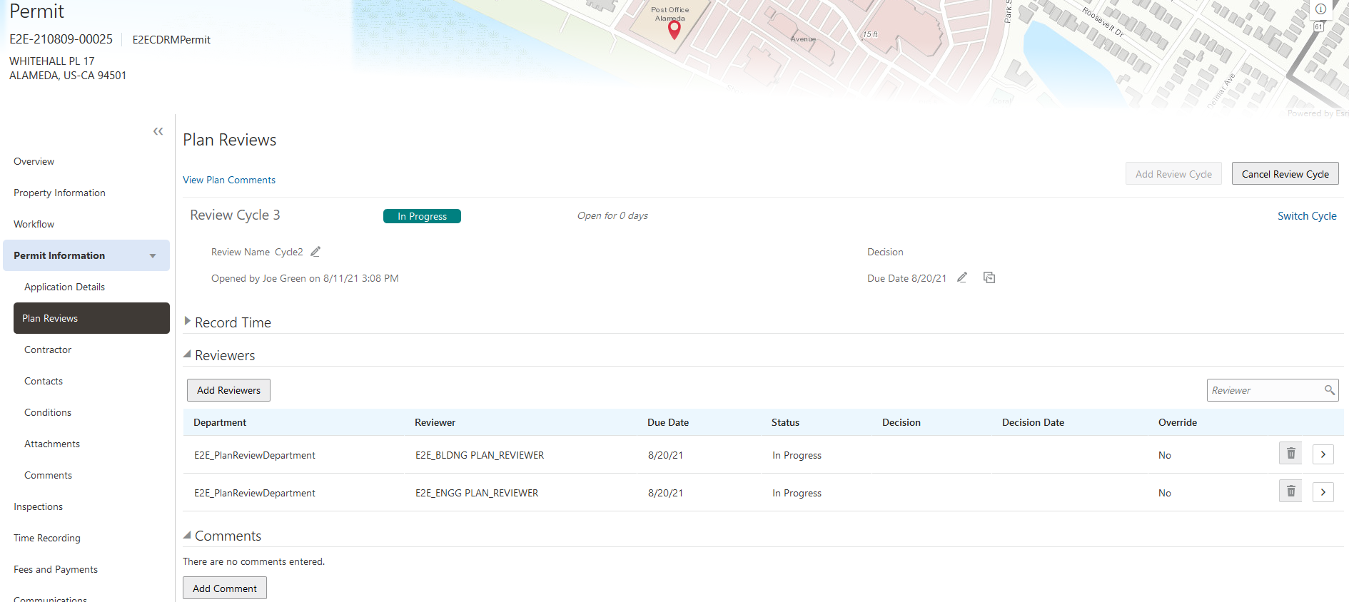Collapse the left navigation panel
This screenshot has height=602, width=1349.
coord(158,131)
